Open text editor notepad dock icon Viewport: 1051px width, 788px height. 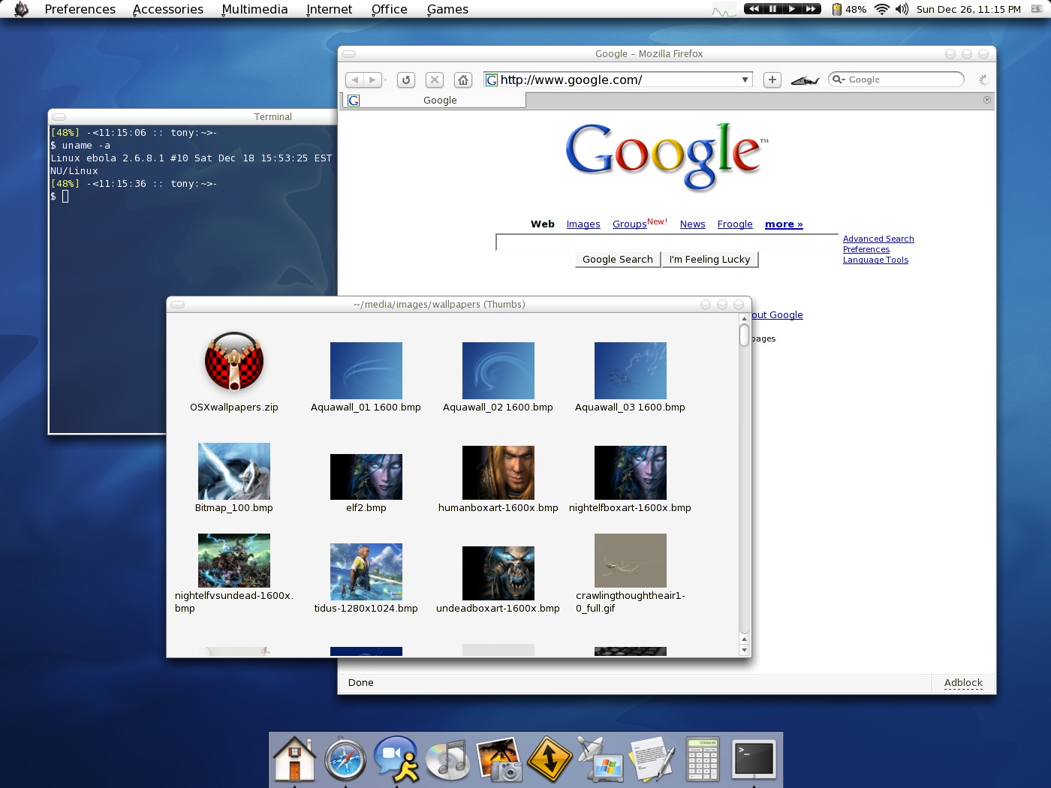[652, 759]
